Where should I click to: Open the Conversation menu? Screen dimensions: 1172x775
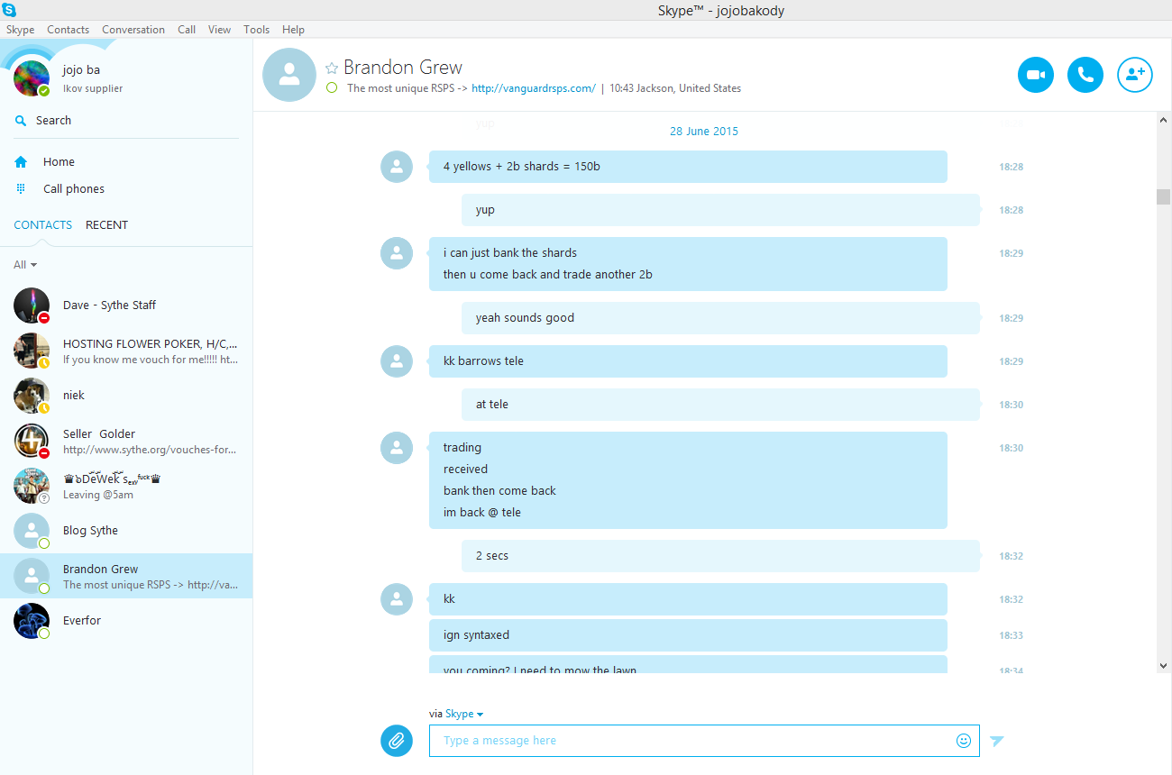point(133,30)
